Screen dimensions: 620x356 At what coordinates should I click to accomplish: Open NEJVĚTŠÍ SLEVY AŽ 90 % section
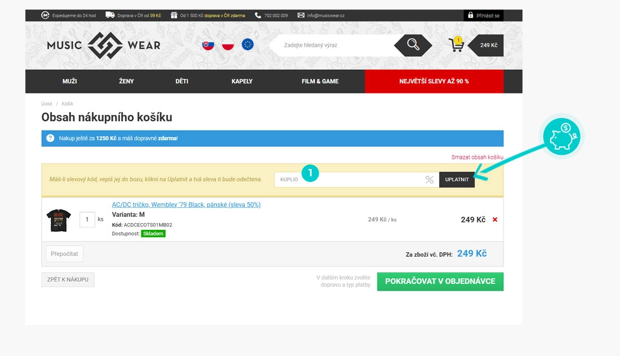tap(434, 81)
